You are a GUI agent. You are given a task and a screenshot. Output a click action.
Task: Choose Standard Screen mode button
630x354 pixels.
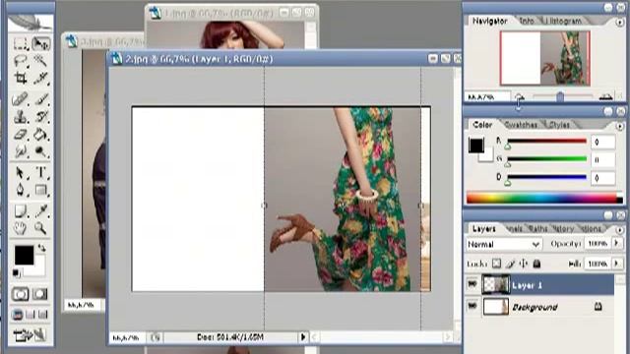[18, 315]
